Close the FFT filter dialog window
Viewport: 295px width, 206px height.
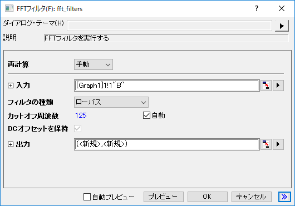[282, 8]
